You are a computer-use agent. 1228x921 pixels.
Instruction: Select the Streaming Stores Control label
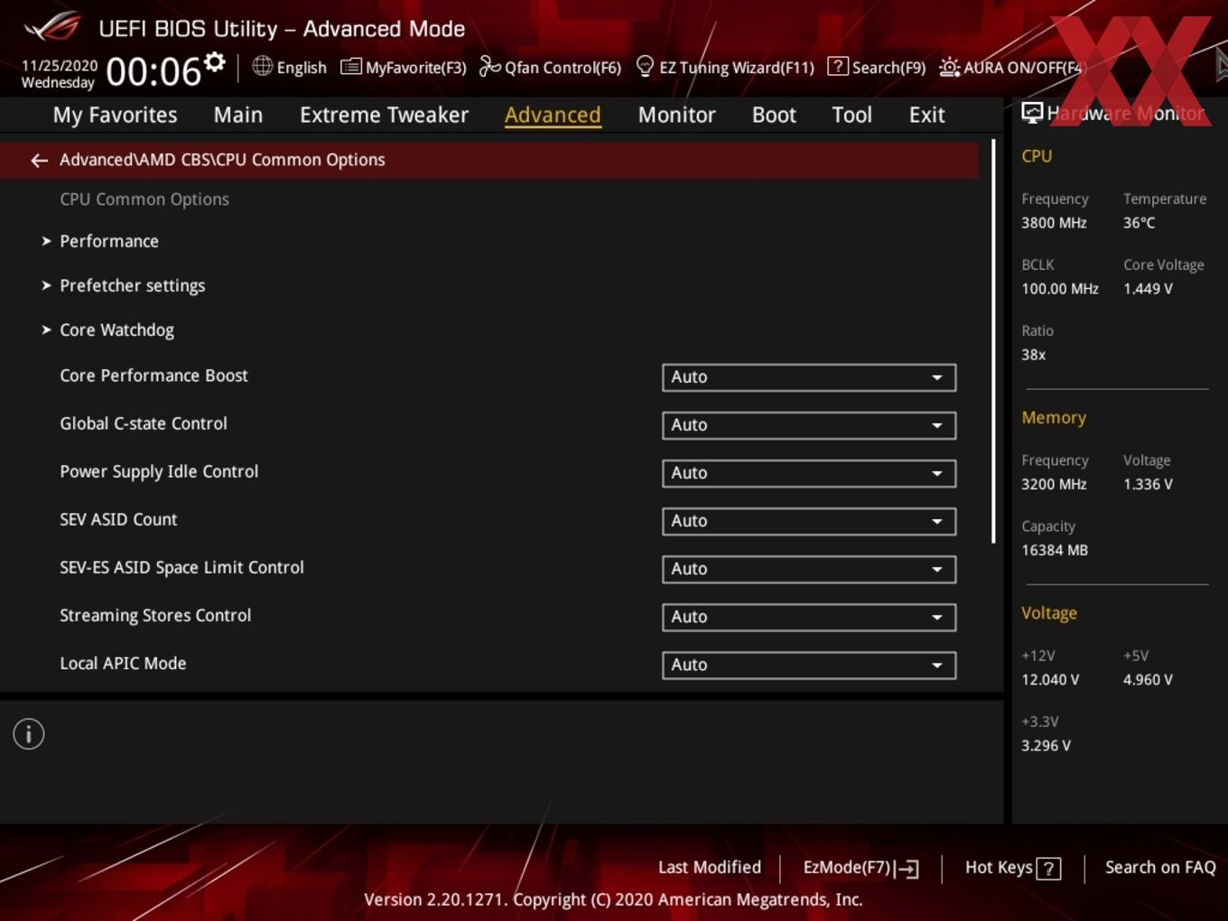[155, 615]
